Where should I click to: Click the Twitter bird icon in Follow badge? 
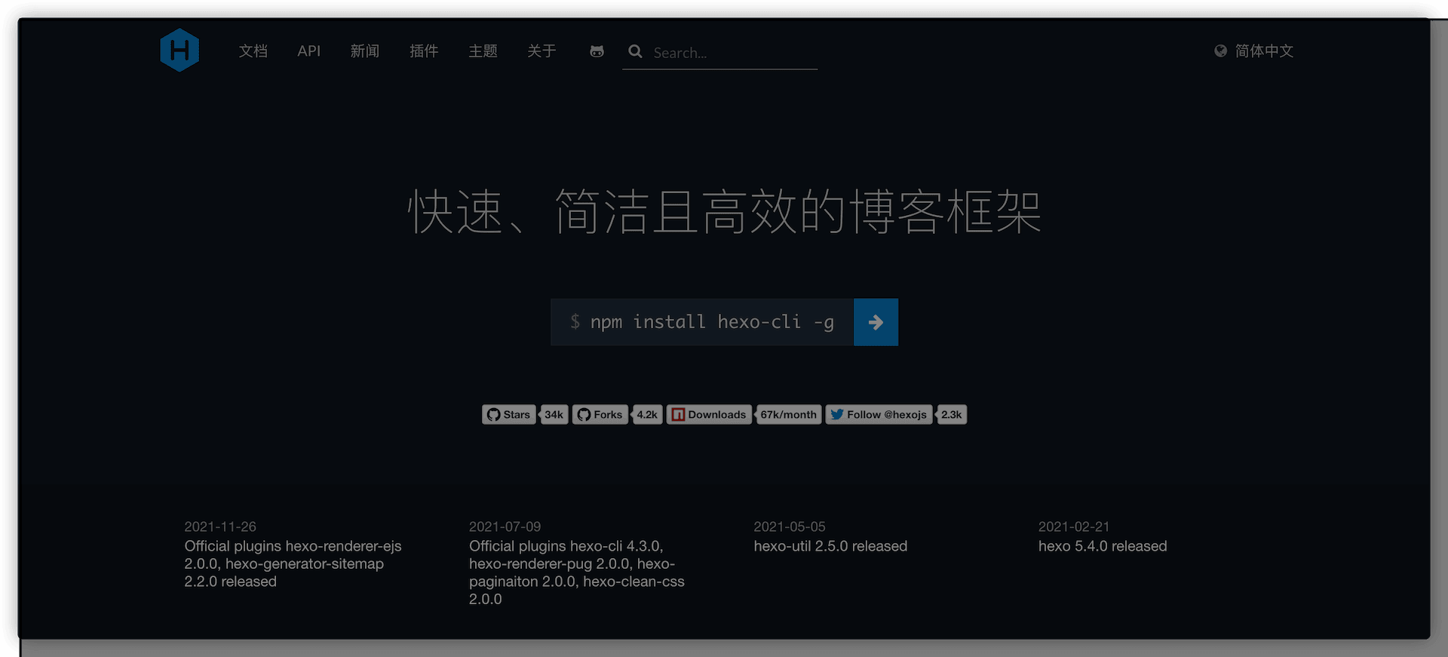click(x=837, y=415)
